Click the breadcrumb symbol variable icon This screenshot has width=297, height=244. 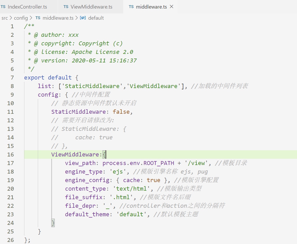pos(83,18)
